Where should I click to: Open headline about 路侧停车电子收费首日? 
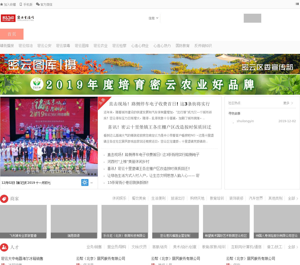(159, 104)
